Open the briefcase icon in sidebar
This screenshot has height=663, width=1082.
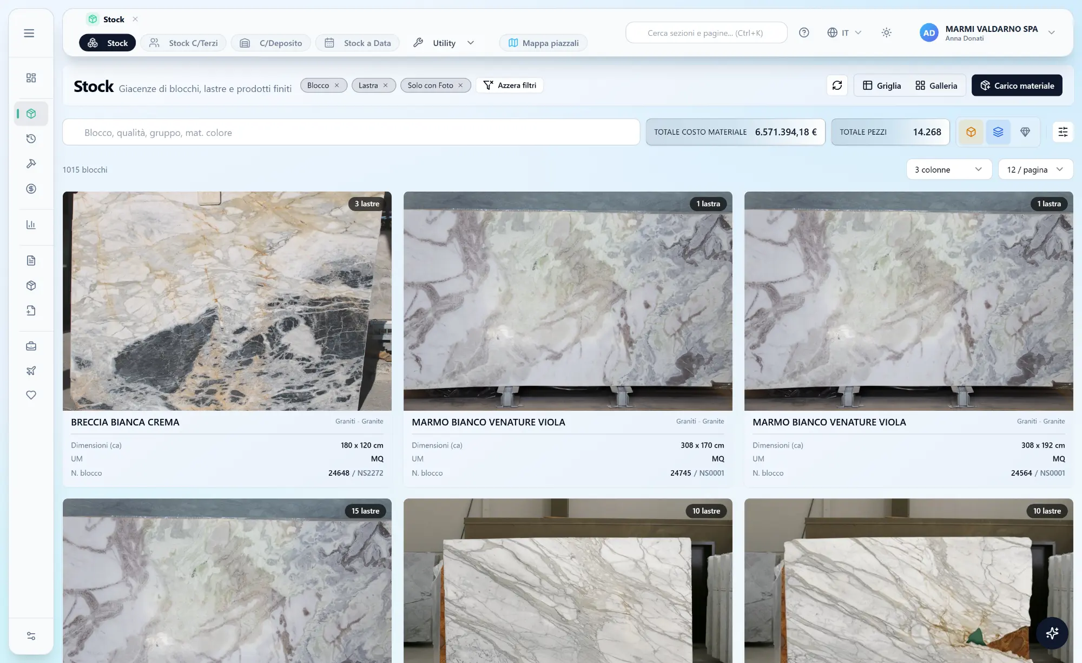[x=31, y=346]
